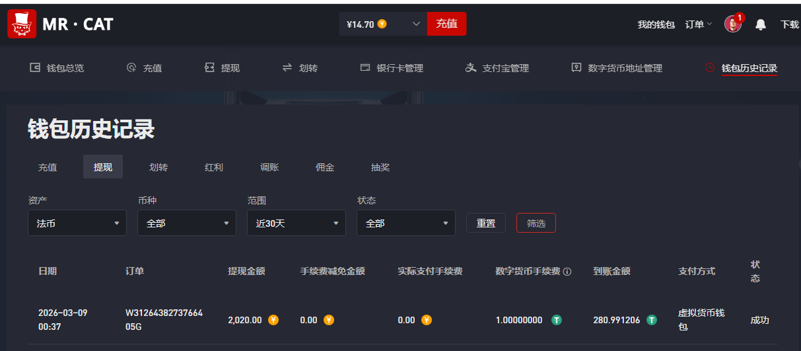The height and width of the screenshot is (351, 801).
Task: Click the yen coin icon beside 2,020.00
Action: coord(273,320)
